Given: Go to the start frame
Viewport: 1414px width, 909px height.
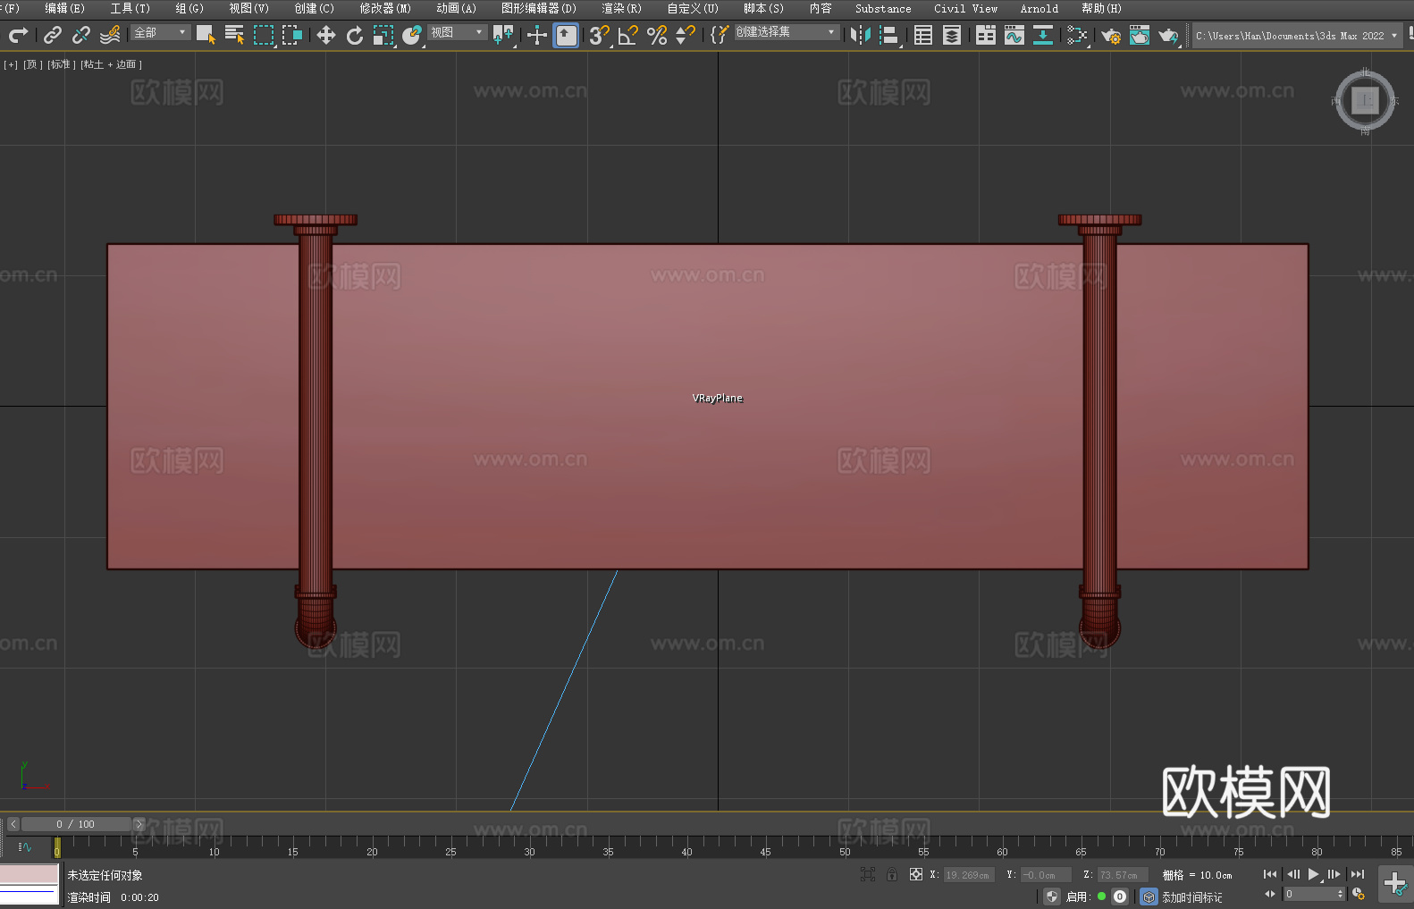Looking at the screenshot, I should click(1270, 874).
